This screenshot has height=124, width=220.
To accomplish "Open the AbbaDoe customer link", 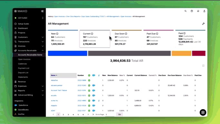I will (x=54, y=80).
